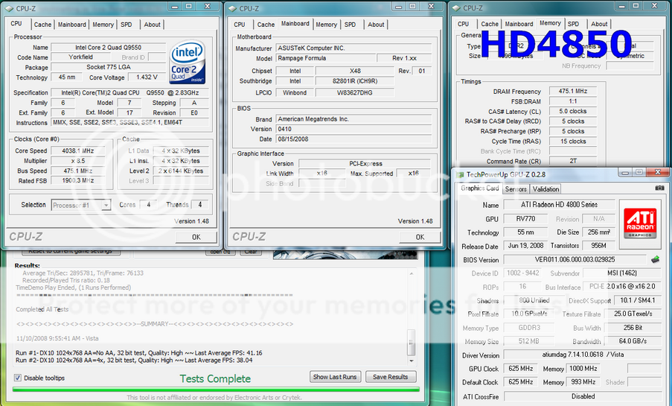Click the ATI Radeon graphics logo
Screen dimensions: 672x406
pos(640,223)
